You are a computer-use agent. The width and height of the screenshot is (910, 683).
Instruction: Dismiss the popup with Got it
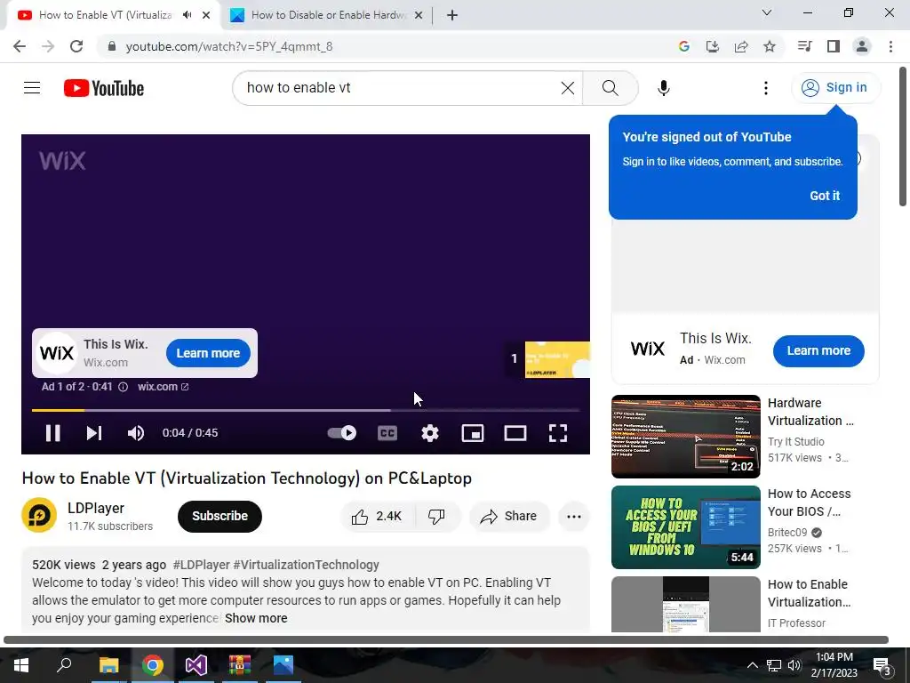(825, 196)
